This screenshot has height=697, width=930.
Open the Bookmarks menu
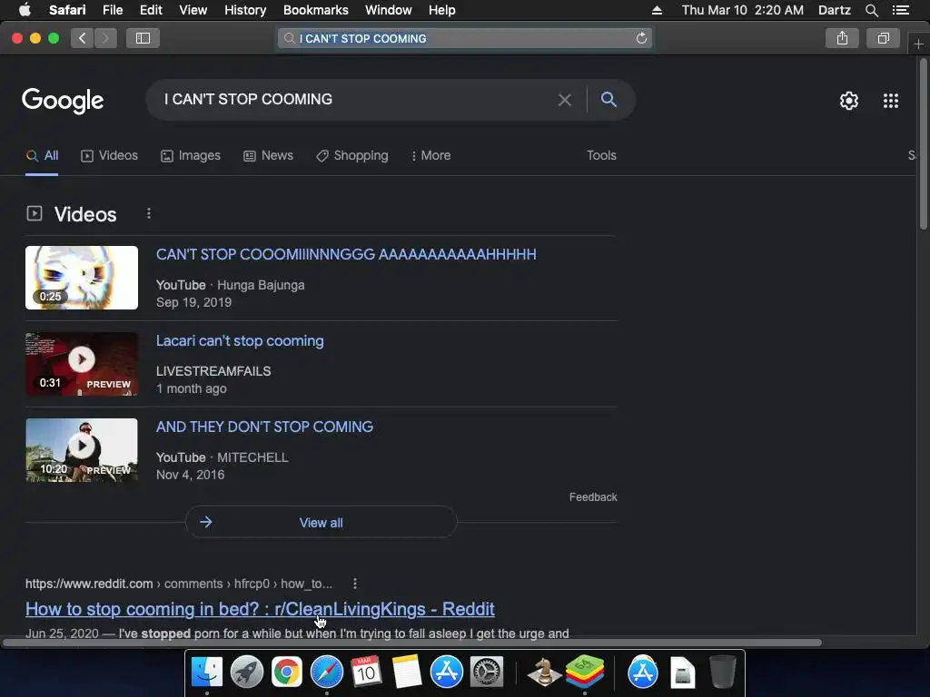click(x=315, y=10)
